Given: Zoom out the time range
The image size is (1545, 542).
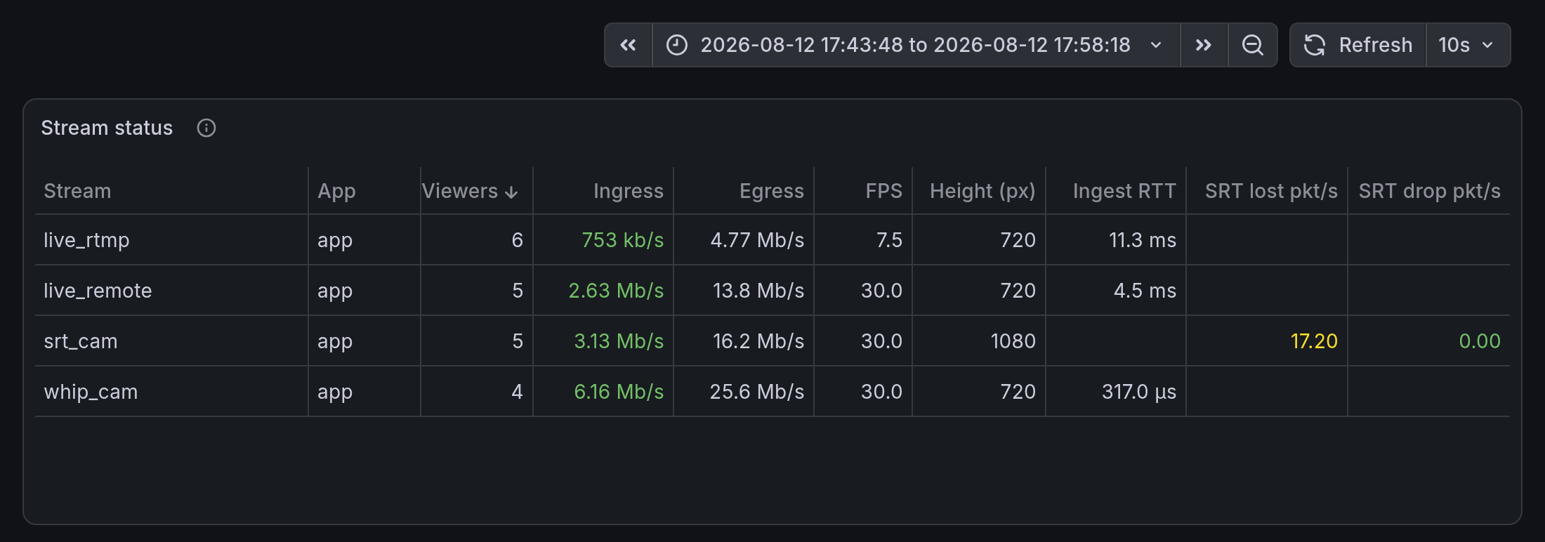Looking at the screenshot, I should (x=1253, y=45).
